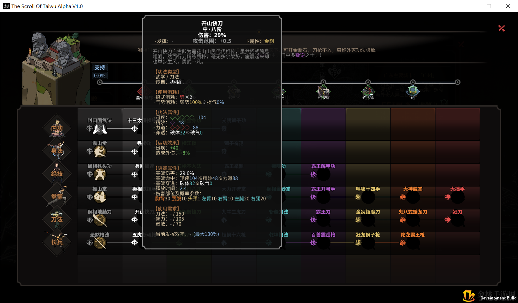Click the 0.0% support value
The image size is (518, 303).
click(100, 76)
